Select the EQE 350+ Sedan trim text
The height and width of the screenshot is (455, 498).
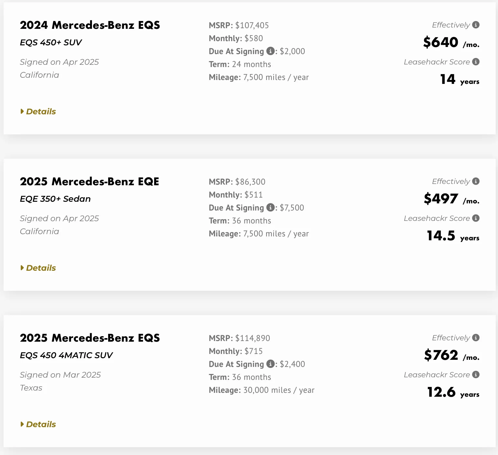pyautogui.click(x=55, y=199)
